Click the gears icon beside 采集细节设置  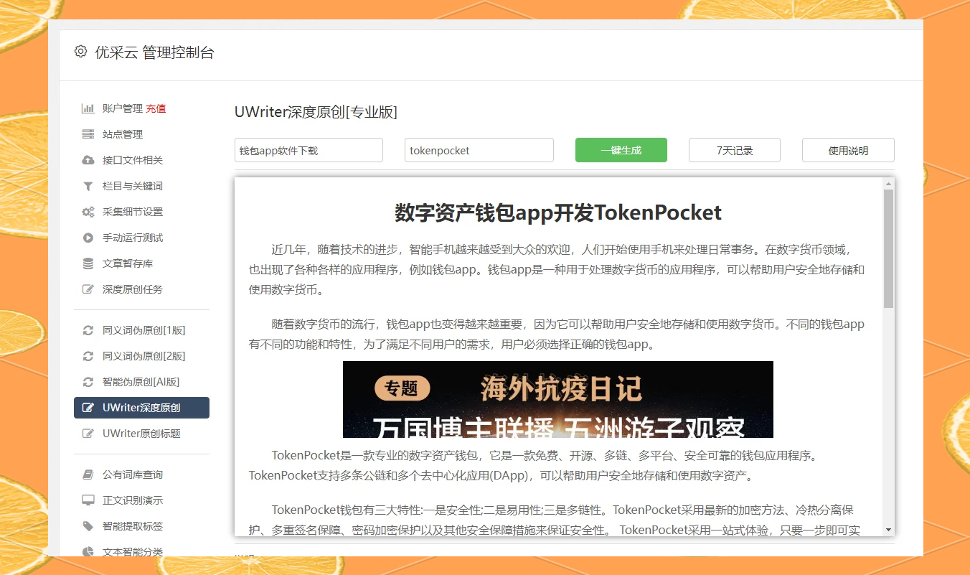click(x=88, y=212)
